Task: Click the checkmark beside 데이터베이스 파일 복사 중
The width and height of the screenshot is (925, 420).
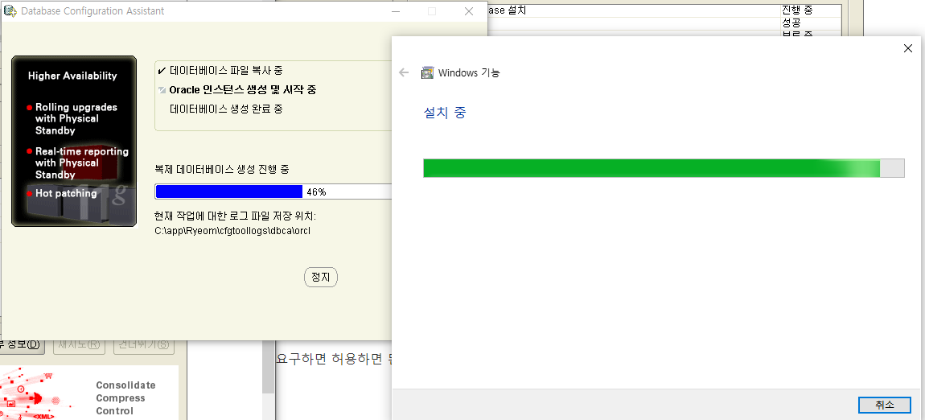Action: [x=162, y=71]
